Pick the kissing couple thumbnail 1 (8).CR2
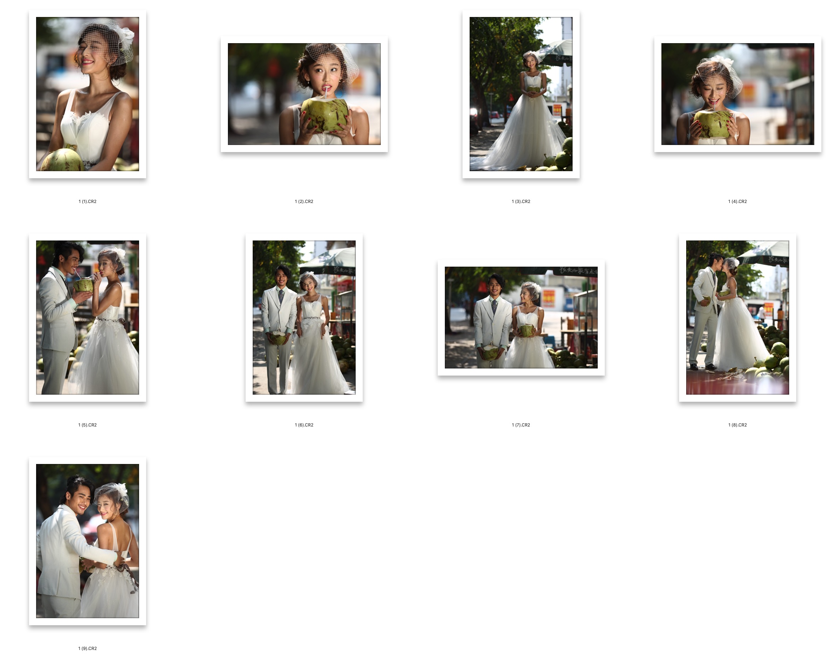838x656 pixels. 737,317
